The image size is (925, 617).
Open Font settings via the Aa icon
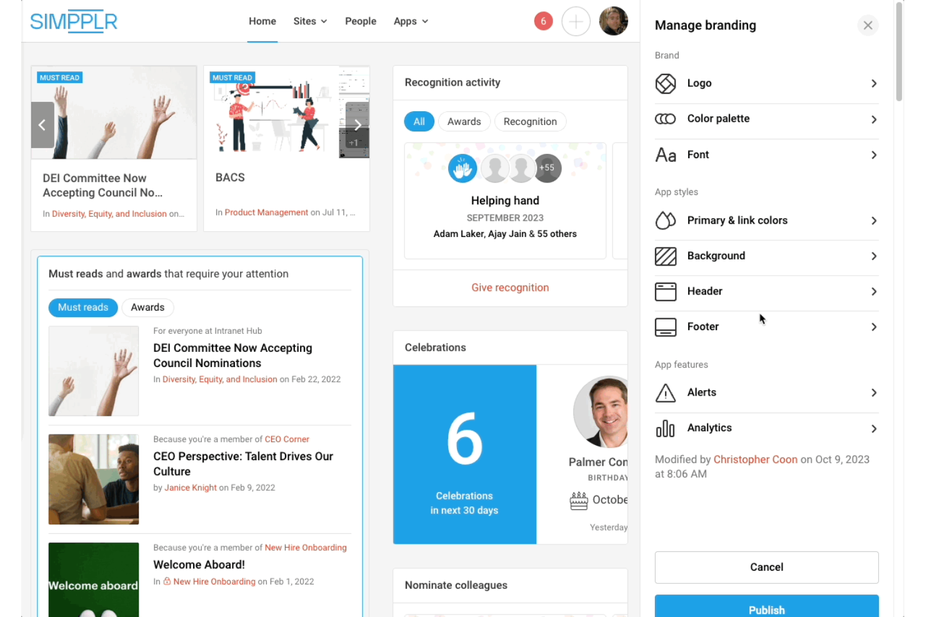click(666, 154)
